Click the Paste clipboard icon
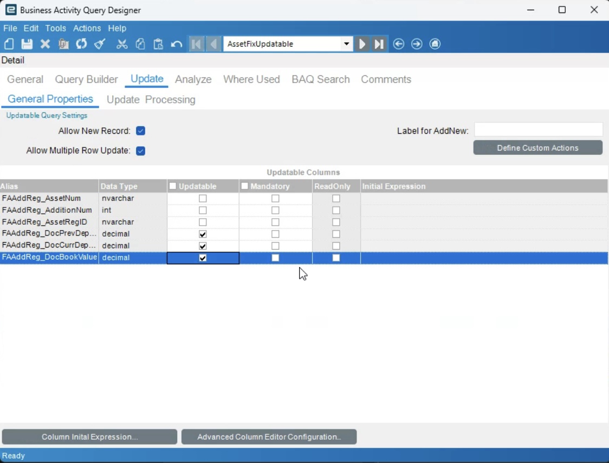Screen dimensions: 609x463 pyautogui.click(x=158, y=44)
